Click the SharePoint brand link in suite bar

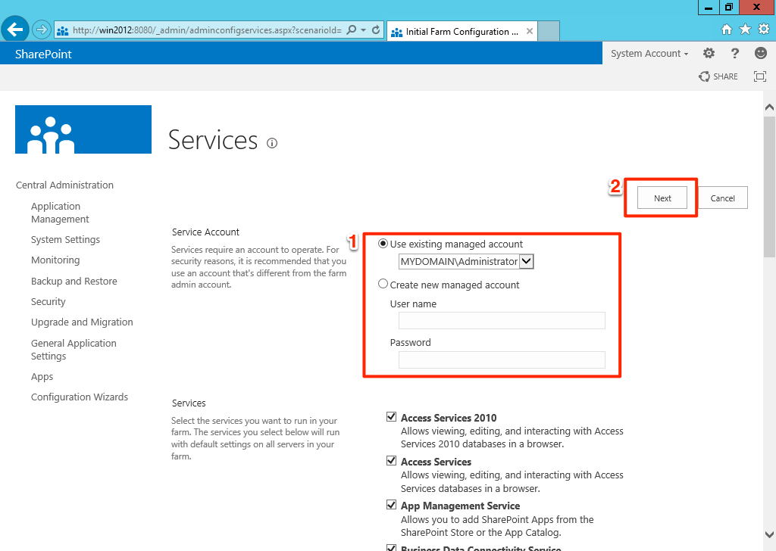point(43,54)
